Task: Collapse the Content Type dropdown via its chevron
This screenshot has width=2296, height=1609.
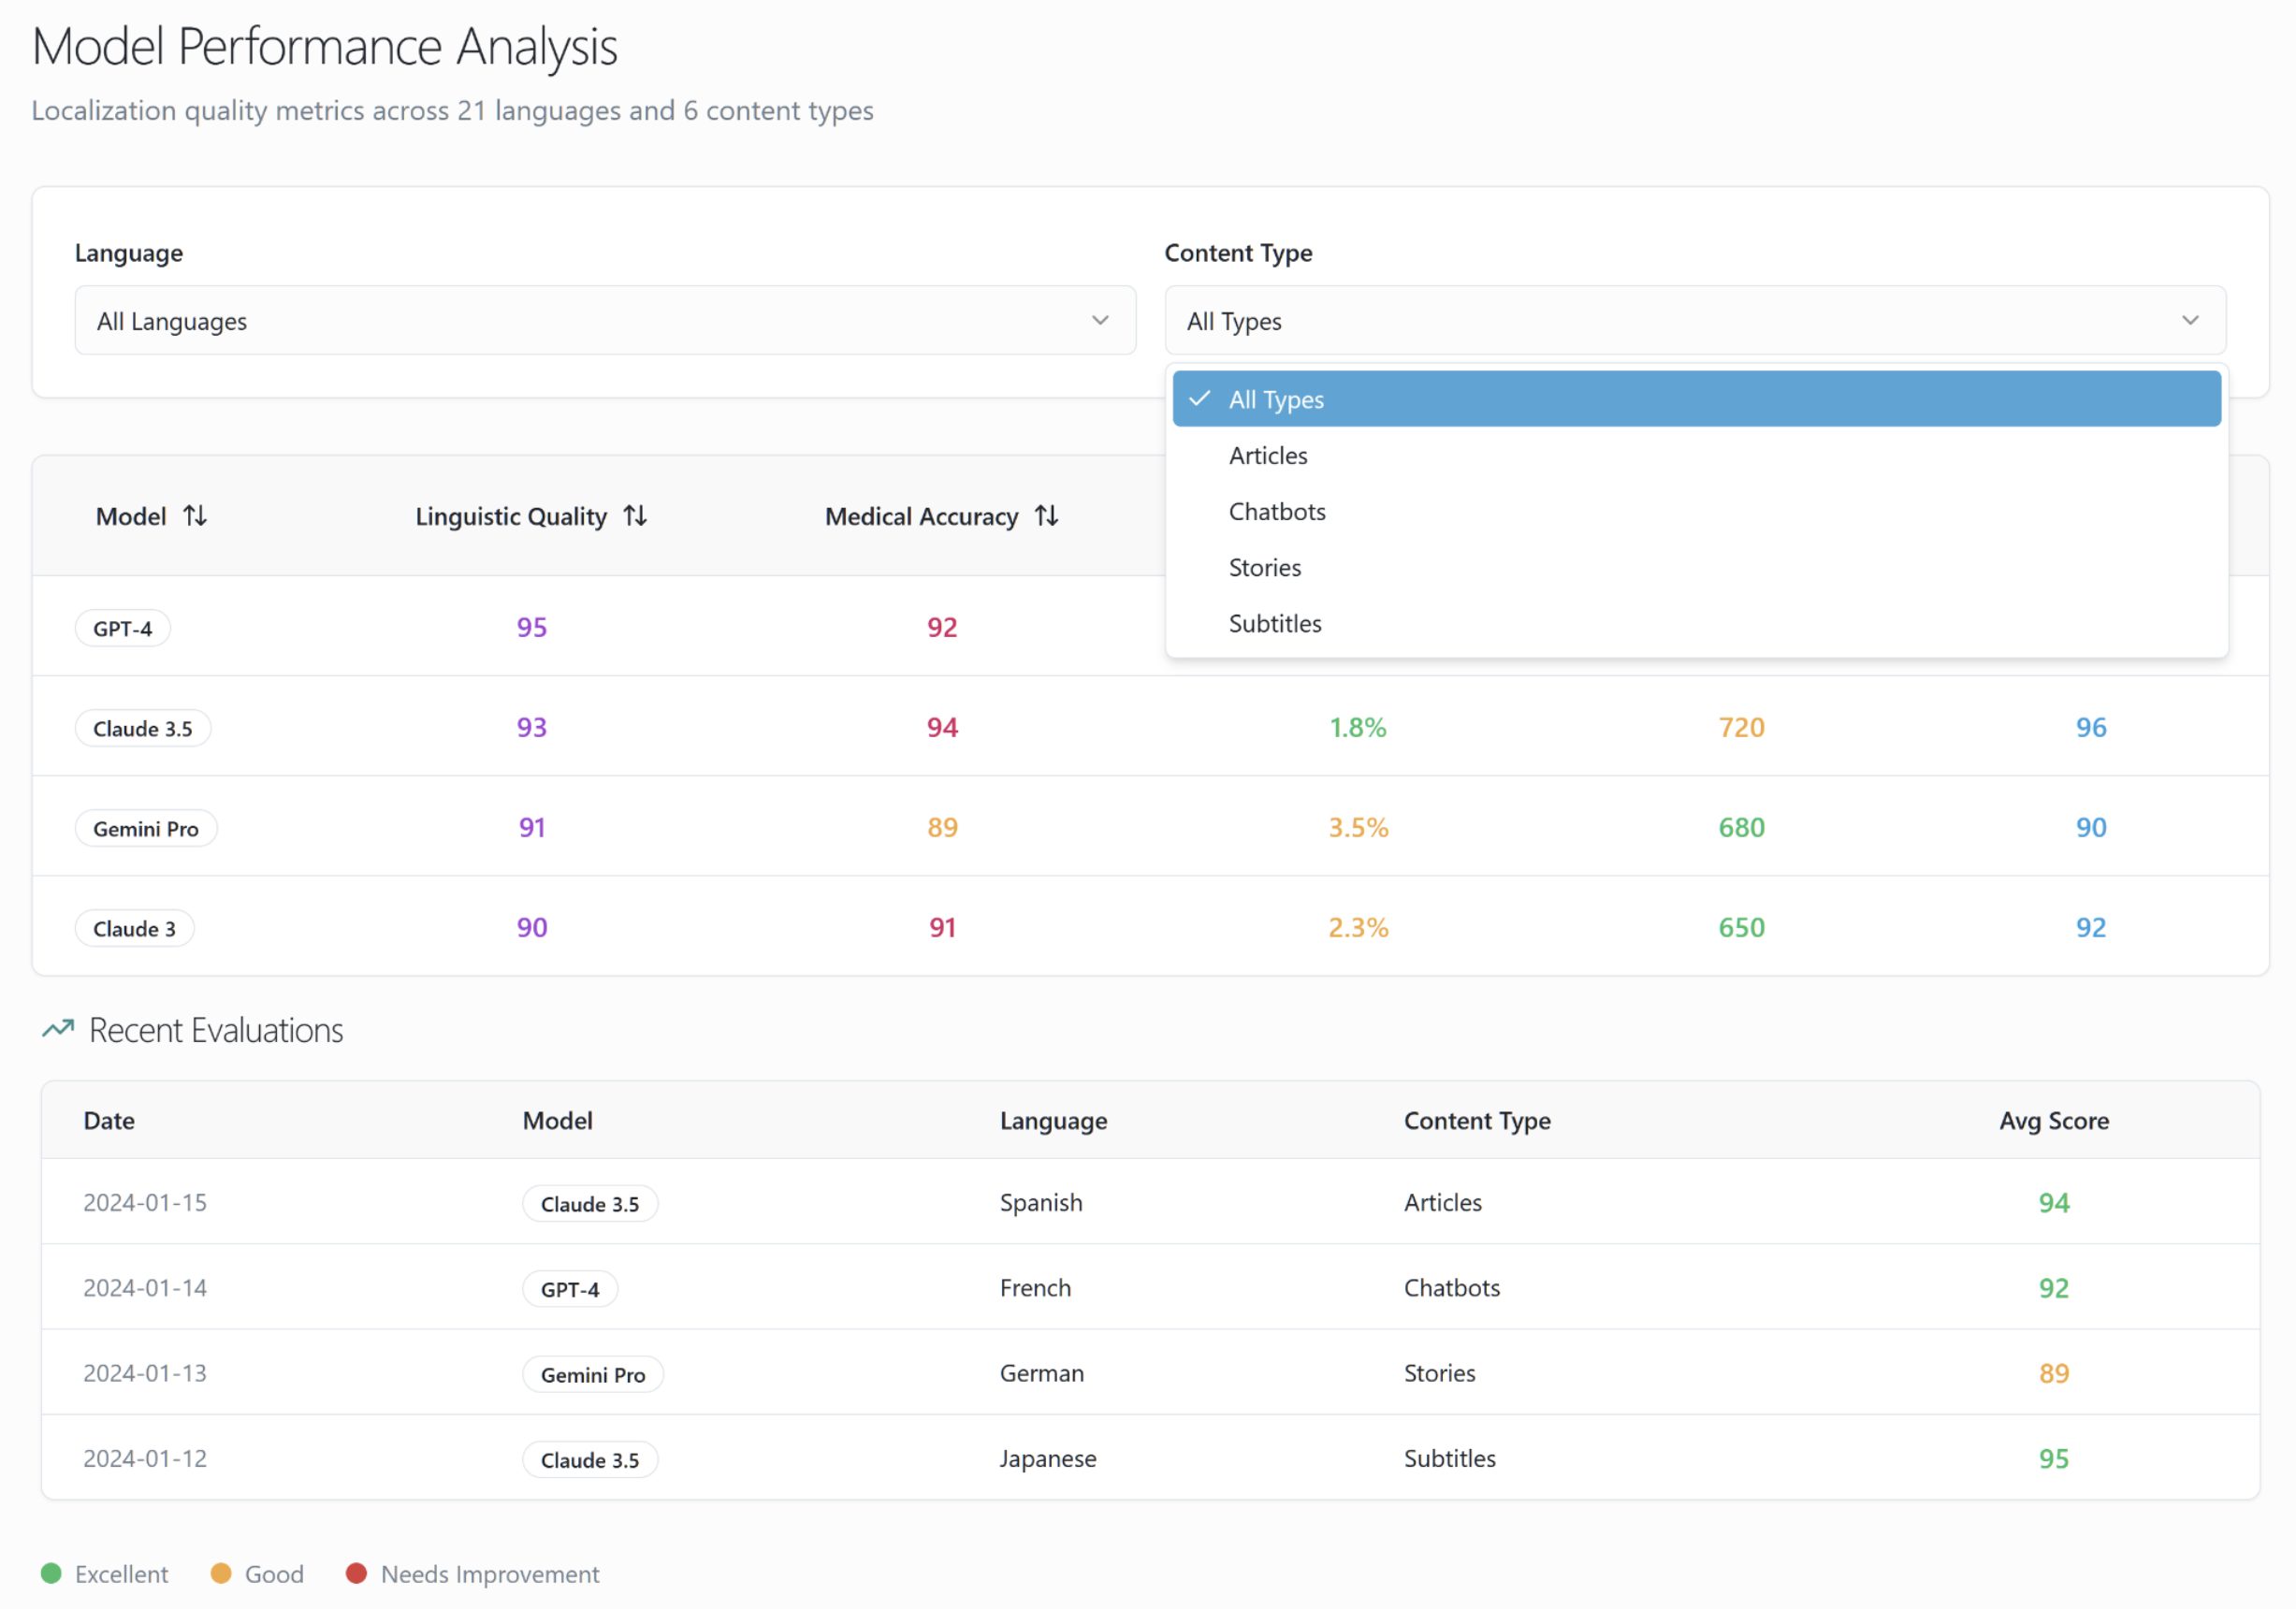Action: point(2190,321)
